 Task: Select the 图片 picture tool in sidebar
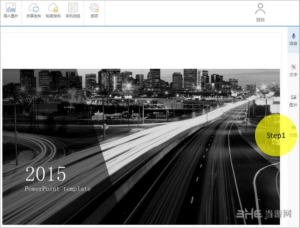[293, 101]
